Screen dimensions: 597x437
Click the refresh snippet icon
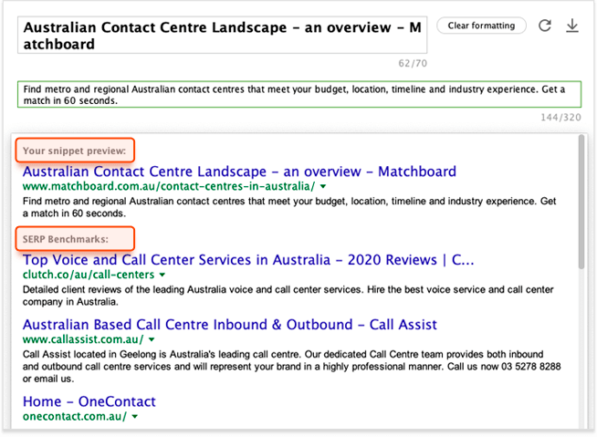[x=545, y=26]
